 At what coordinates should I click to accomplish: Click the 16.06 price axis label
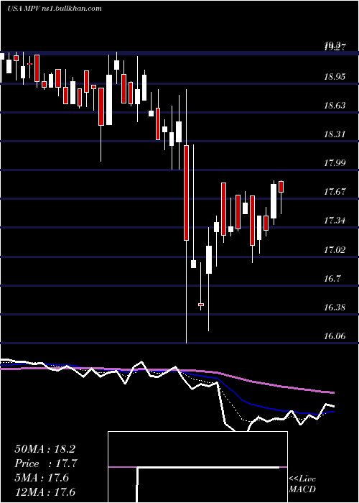coord(335,336)
